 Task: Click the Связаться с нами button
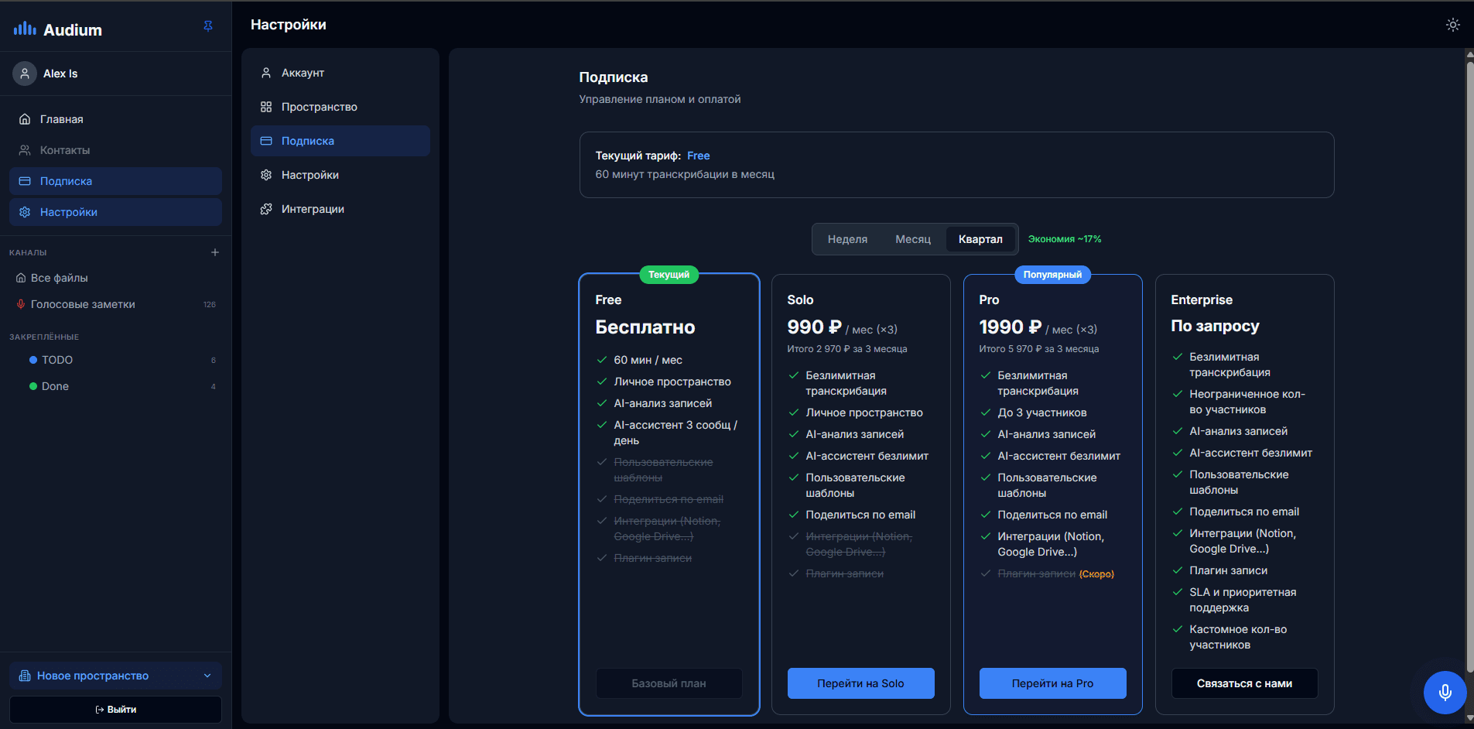[x=1243, y=683]
